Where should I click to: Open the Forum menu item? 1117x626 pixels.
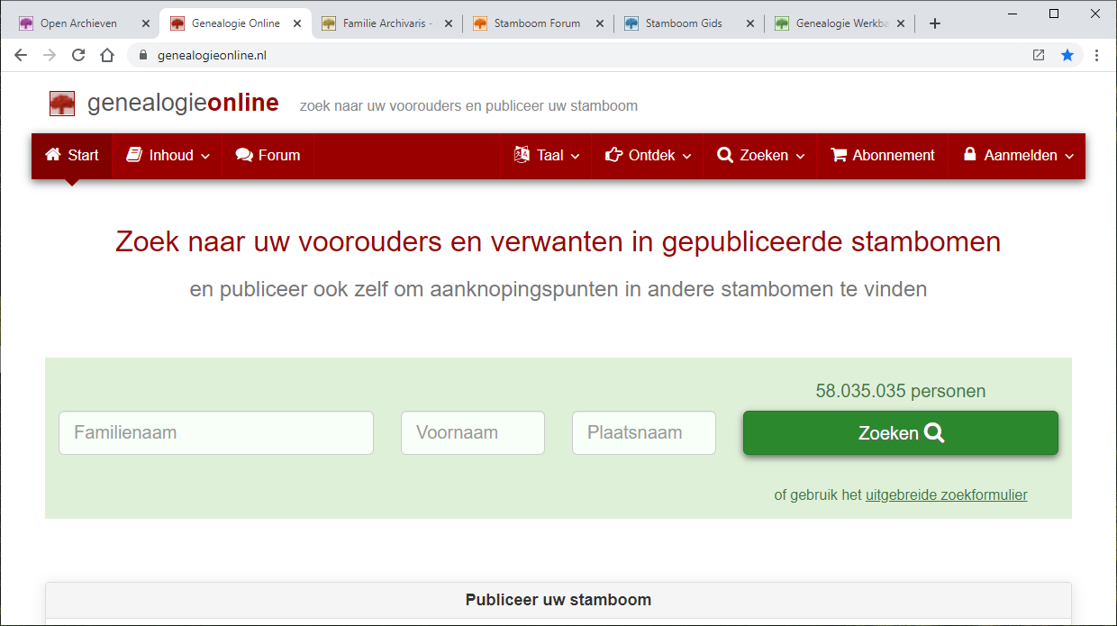(x=268, y=155)
